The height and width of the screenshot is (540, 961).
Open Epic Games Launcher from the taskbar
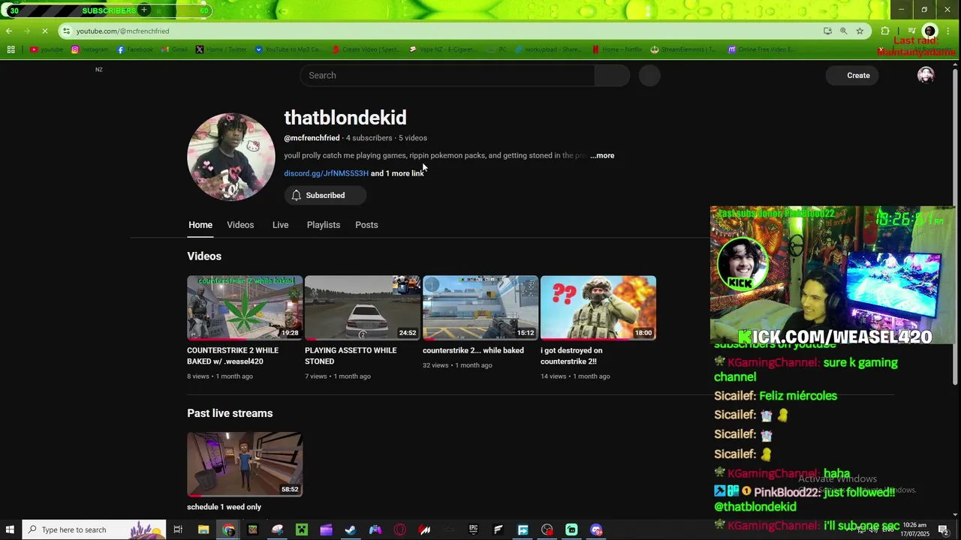(x=474, y=529)
